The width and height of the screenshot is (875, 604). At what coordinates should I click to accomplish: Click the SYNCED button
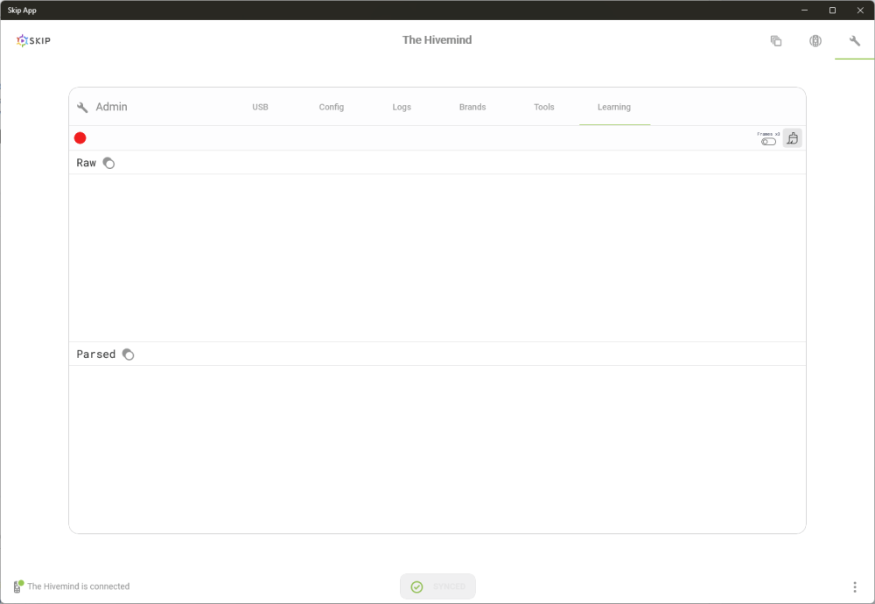pyautogui.click(x=437, y=586)
